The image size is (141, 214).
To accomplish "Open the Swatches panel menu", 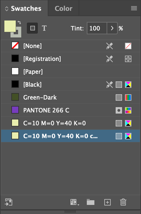I will [x=134, y=8].
